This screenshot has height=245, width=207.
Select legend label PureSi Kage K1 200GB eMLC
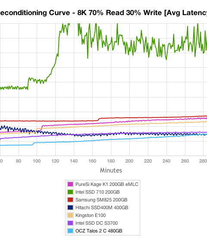[107, 184]
